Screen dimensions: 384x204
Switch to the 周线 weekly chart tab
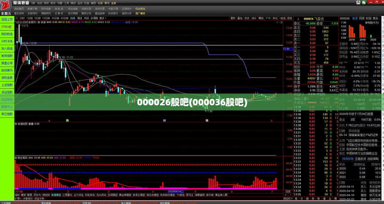click(x=79, y=18)
